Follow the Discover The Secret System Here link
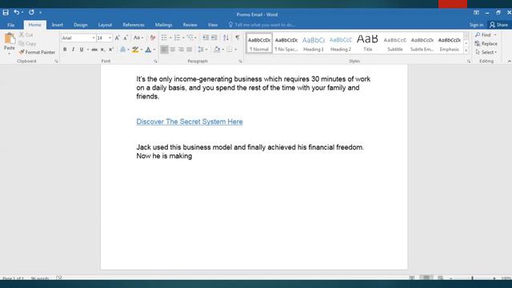The width and height of the screenshot is (512, 288). (x=190, y=122)
